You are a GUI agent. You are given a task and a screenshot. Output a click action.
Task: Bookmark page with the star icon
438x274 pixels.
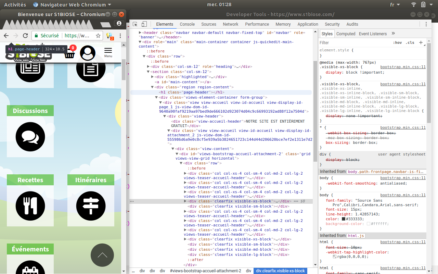pos(98,35)
